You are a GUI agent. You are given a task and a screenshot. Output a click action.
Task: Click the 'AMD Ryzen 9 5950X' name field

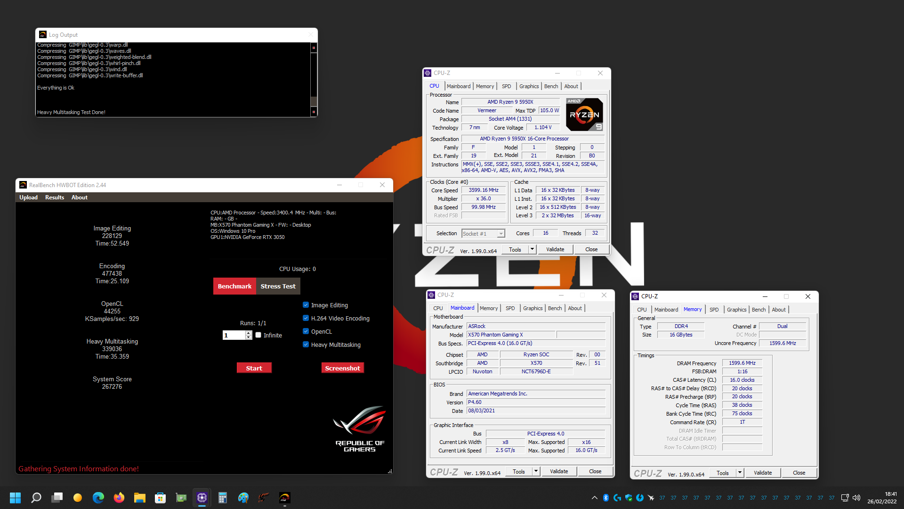pos(510,102)
